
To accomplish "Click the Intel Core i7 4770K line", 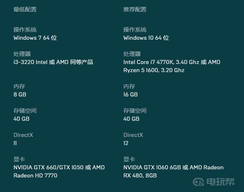I will click(x=172, y=62).
